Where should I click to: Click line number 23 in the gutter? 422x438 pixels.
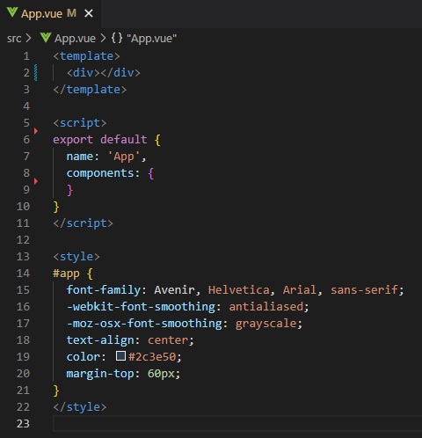[23, 424]
